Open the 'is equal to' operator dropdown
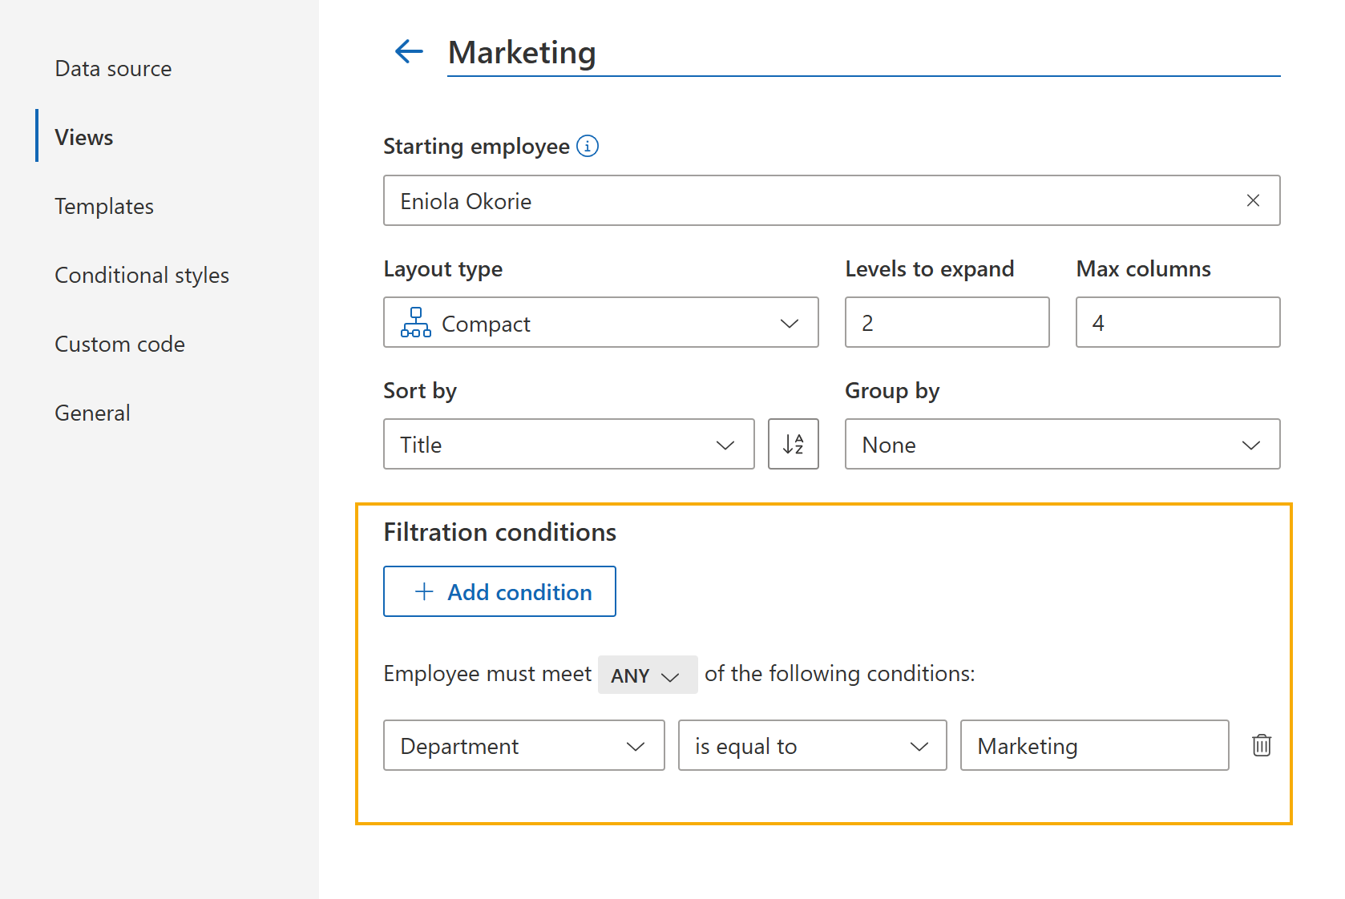Image resolution: width=1345 pixels, height=899 pixels. tap(813, 745)
